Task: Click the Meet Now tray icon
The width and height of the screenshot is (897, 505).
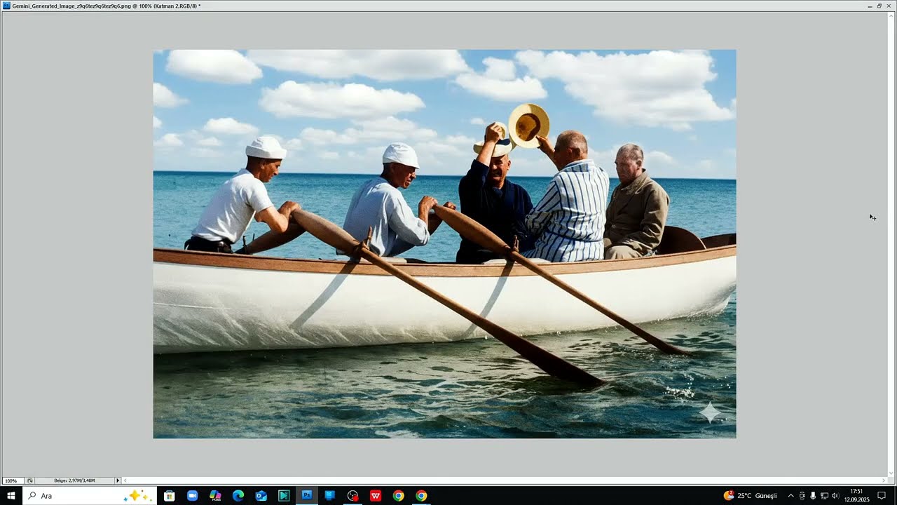Action: 802,496
